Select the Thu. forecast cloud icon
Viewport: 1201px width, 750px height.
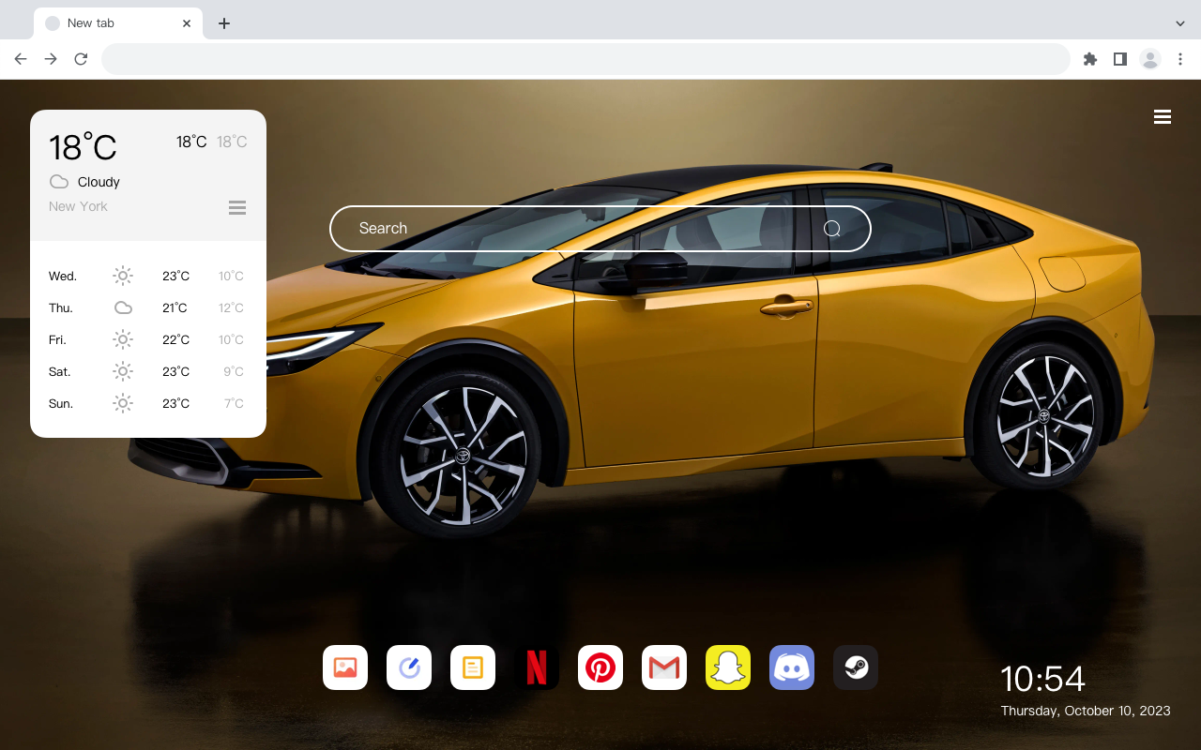123,307
